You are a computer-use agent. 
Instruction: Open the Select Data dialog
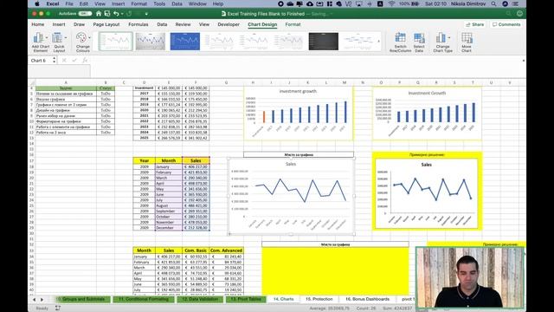click(419, 42)
